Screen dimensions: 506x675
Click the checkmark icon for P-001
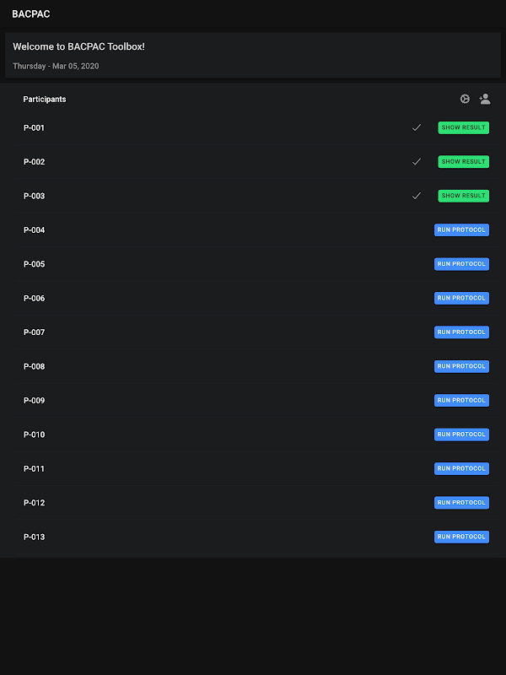[416, 127]
